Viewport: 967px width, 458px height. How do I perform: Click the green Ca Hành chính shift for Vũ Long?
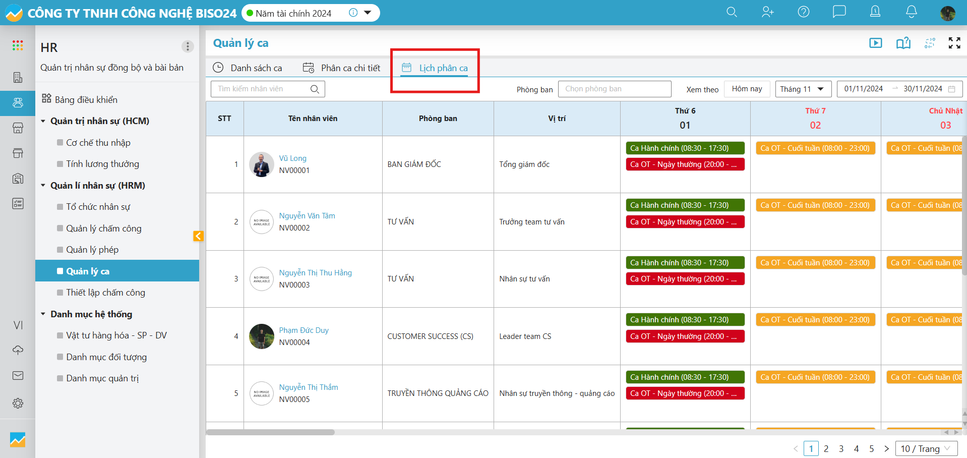coord(685,148)
